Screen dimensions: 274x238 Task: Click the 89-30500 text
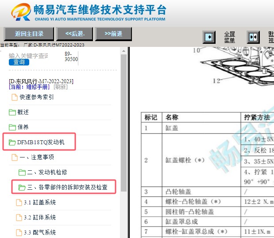point(71,57)
